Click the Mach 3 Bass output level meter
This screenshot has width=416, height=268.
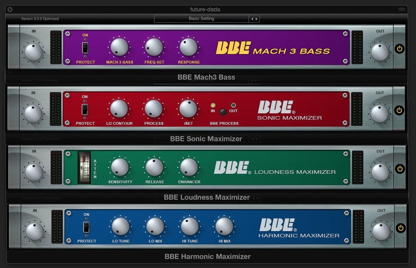[357, 47]
